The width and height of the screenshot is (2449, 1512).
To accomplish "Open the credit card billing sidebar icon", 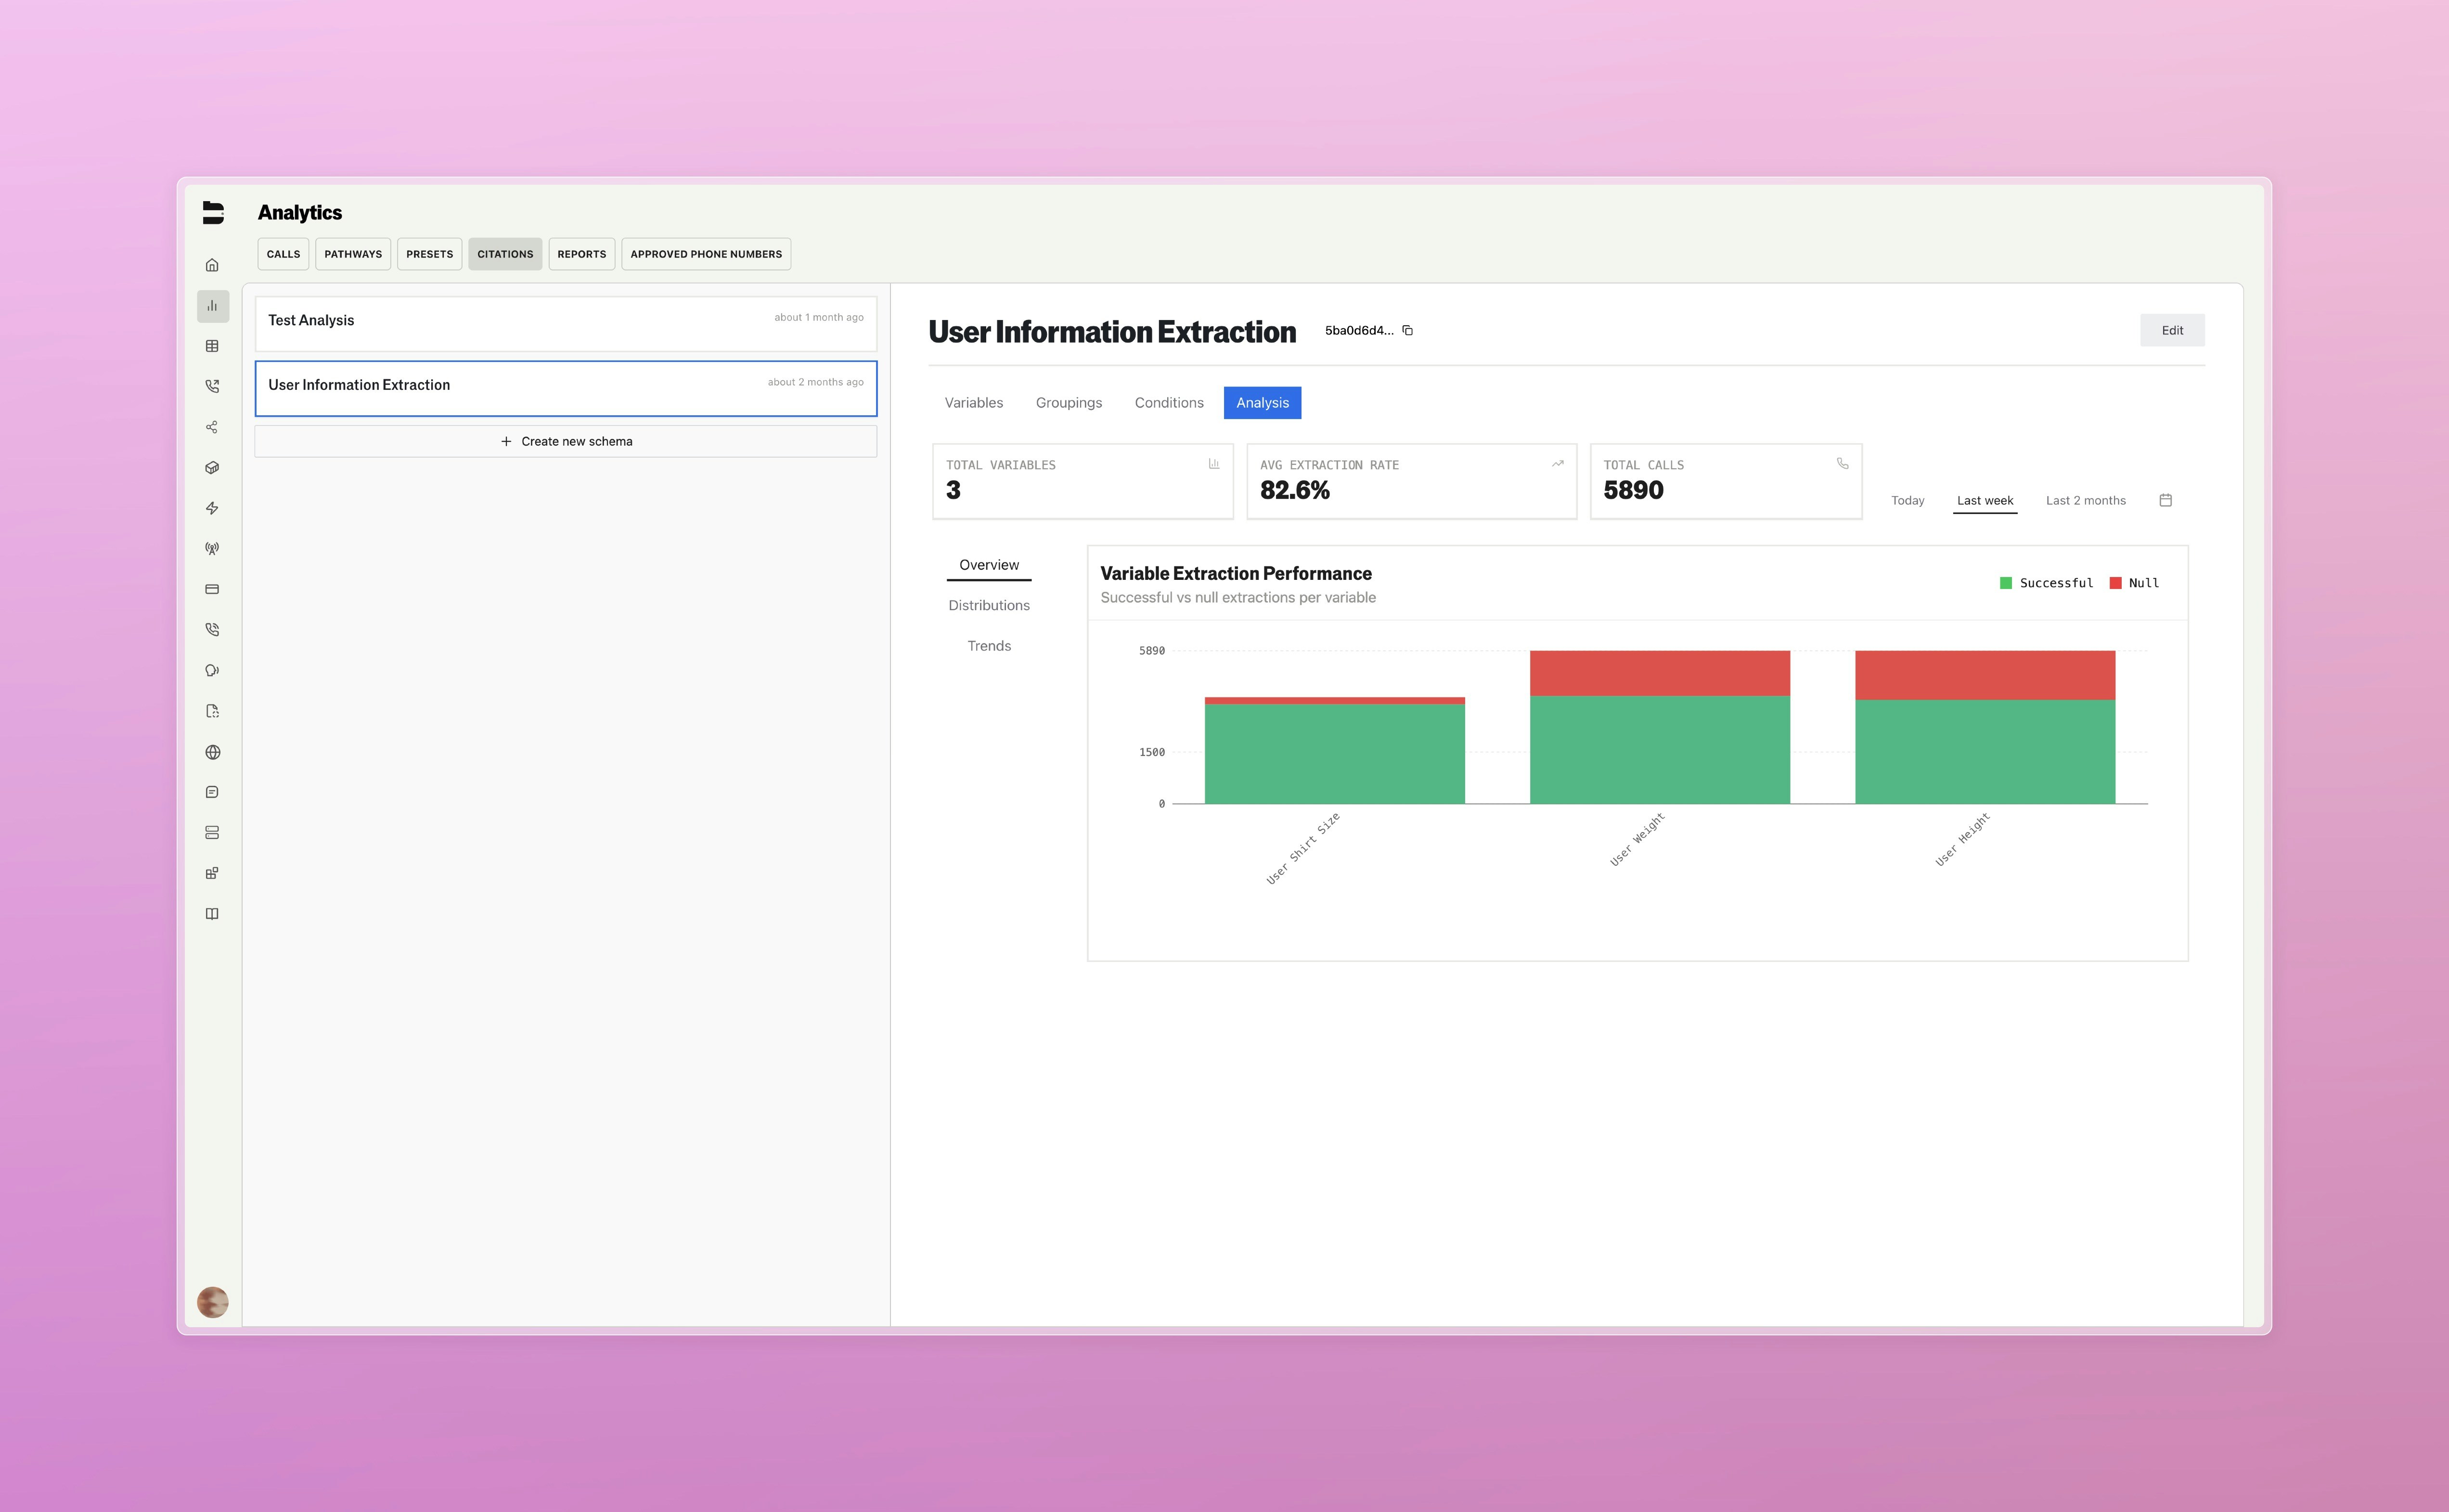I will click(212, 589).
